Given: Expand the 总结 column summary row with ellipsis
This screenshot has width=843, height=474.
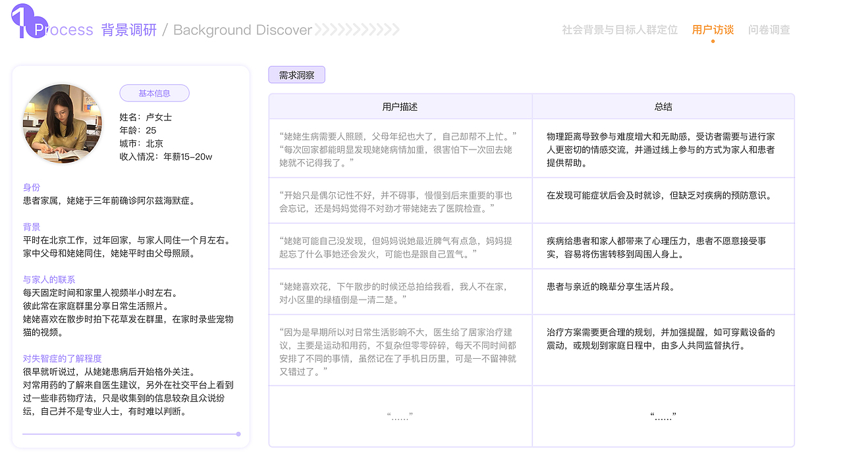Looking at the screenshot, I should (x=663, y=415).
